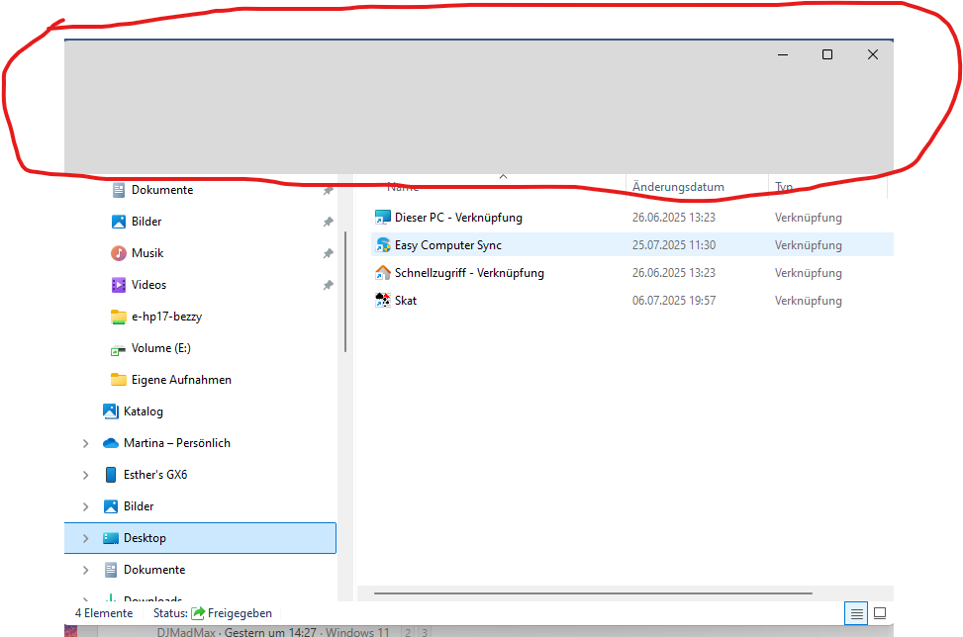The image size is (963, 637).
Task: Activate the details view toggle
Action: pyautogui.click(x=855, y=613)
